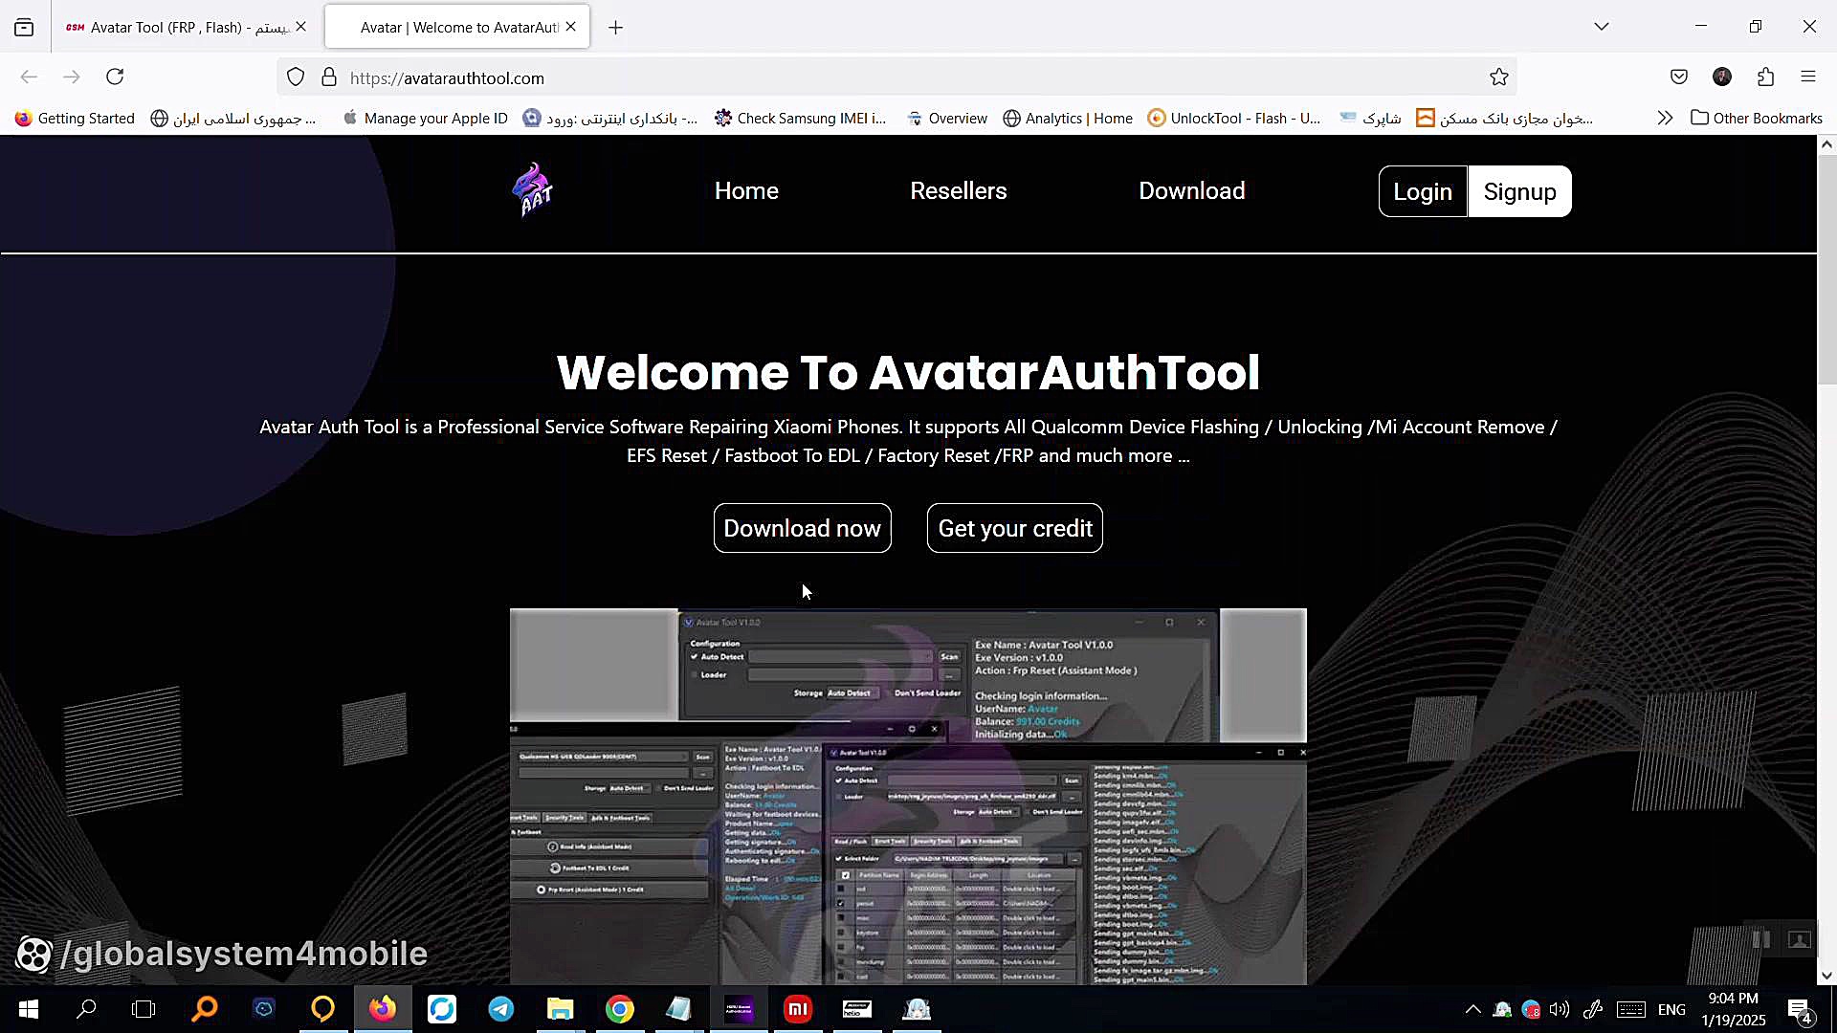Open Firefox hamburger application menu
The width and height of the screenshot is (1837, 1033).
coord(1807,77)
